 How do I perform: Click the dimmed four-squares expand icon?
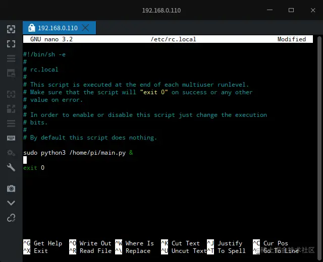(11, 109)
